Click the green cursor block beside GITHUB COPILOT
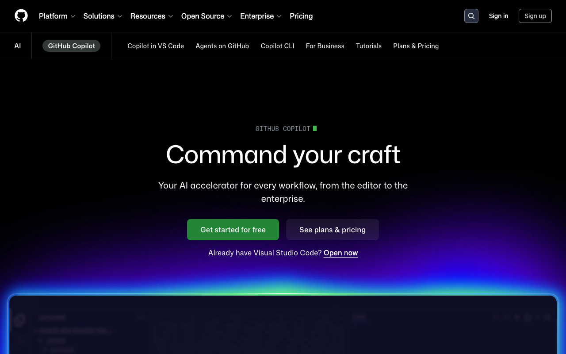Image resolution: width=566 pixels, height=354 pixels. coord(315,128)
